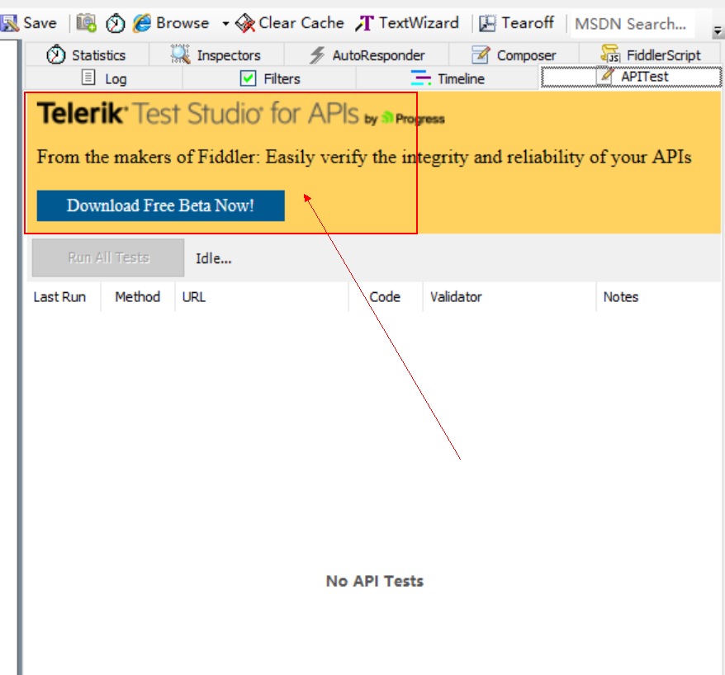Switch to the Log tab
Screen dimensions: 725x675
pos(103,78)
